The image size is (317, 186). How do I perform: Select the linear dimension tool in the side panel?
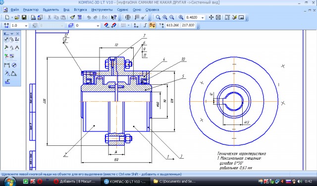pyautogui.click(x=7, y=65)
